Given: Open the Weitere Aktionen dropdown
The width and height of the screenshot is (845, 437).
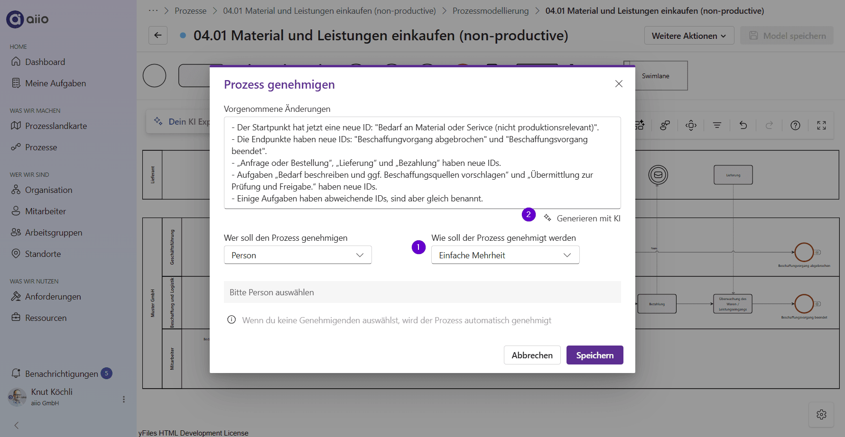Looking at the screenshot, I should (689, 36).
